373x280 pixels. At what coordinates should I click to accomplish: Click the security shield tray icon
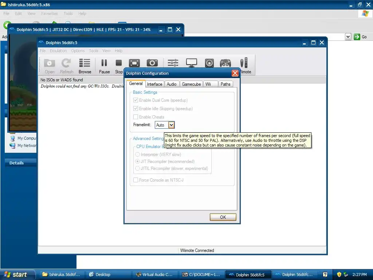(339, 275)
